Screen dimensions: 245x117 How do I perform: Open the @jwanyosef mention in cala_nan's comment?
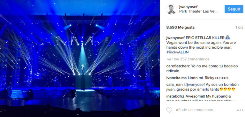point(194,85)
